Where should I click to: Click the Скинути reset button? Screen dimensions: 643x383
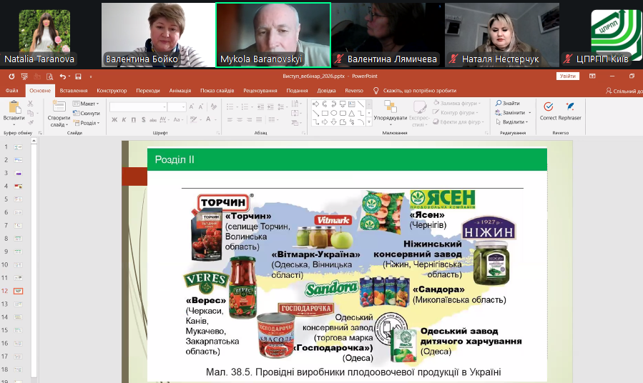(87, 113)
